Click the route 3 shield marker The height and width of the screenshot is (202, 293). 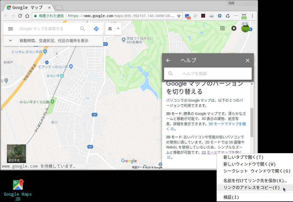coord(47,62)
